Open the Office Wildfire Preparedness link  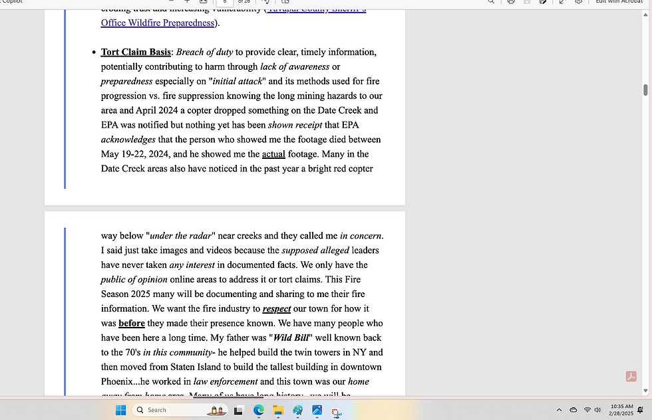pyautogui.click(x=157, y=23)
